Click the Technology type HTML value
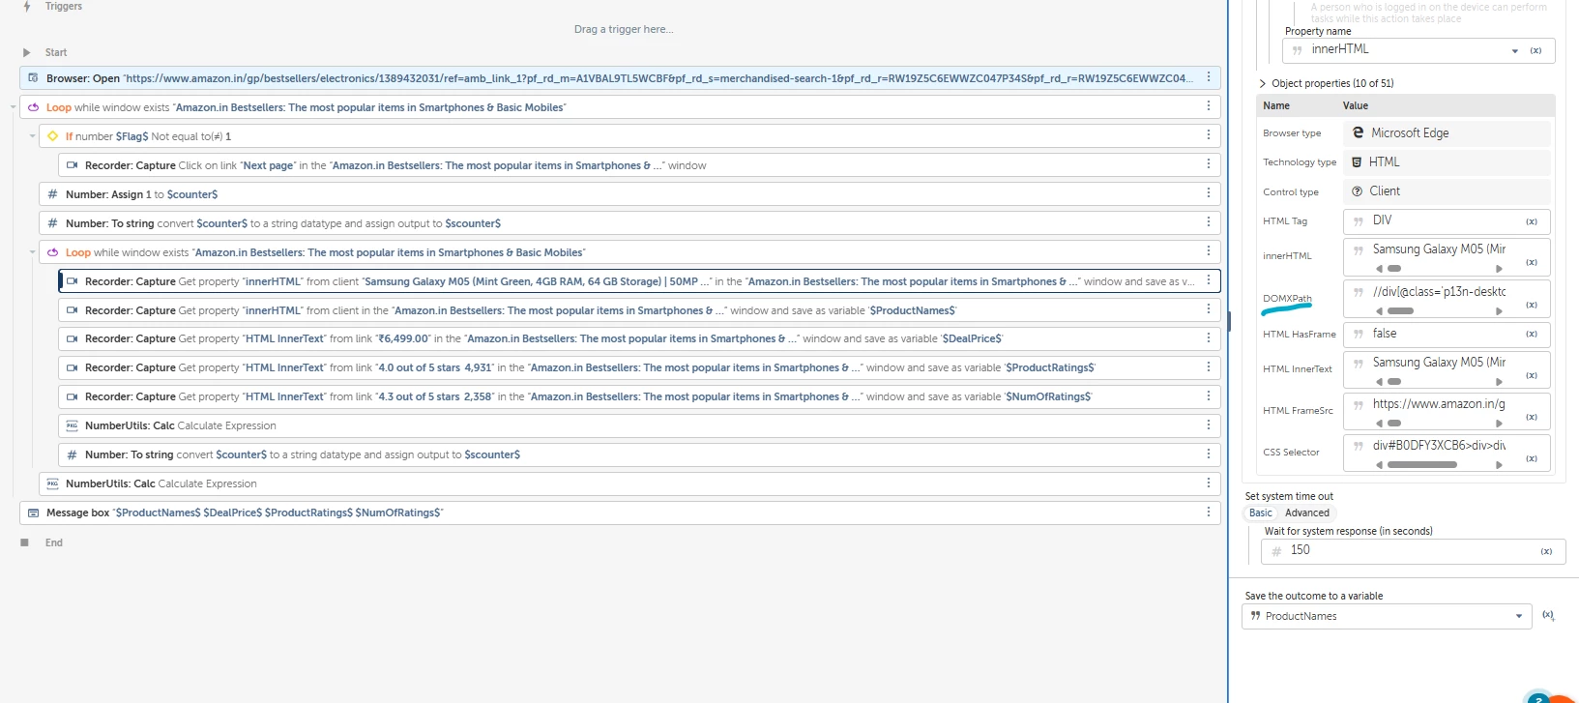The image size is (1579, 703). click(x=1447, y=162)
